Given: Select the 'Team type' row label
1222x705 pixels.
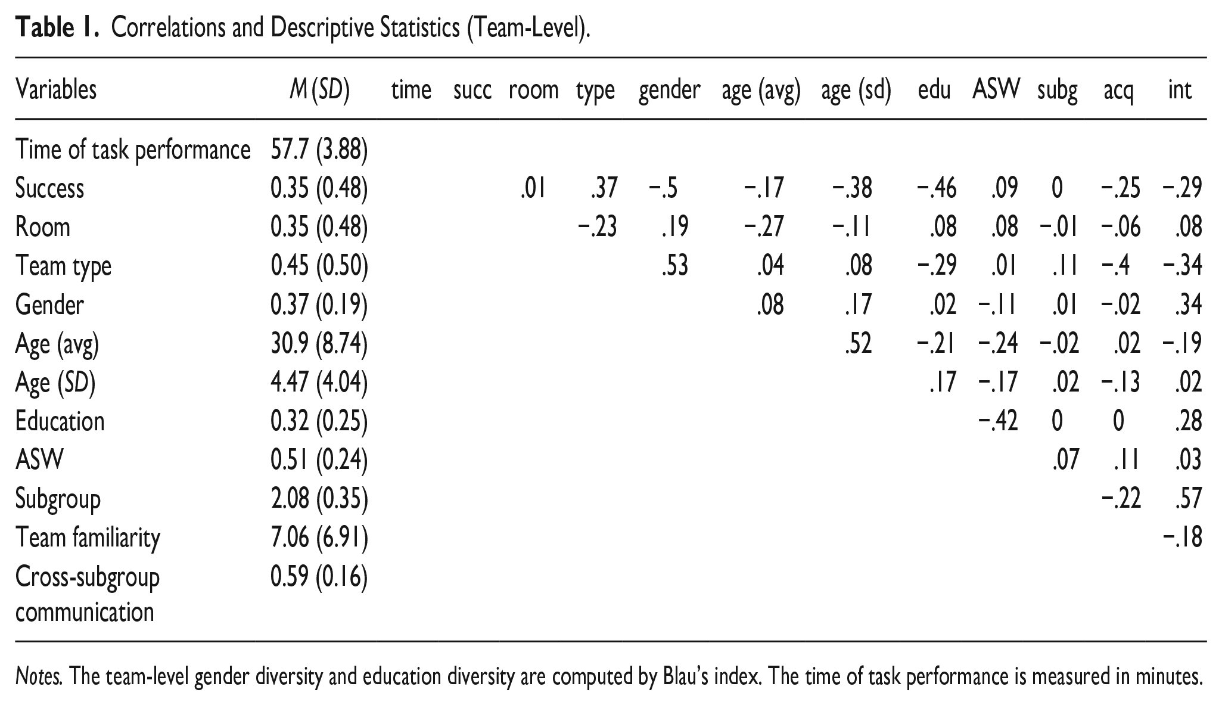Looking at the screenshot, I should coord(63,267).
